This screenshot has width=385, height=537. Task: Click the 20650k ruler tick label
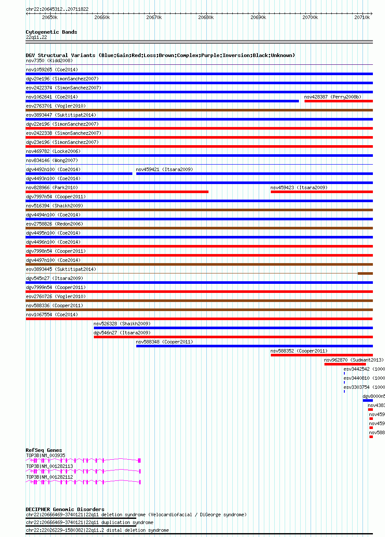[50, 17]
